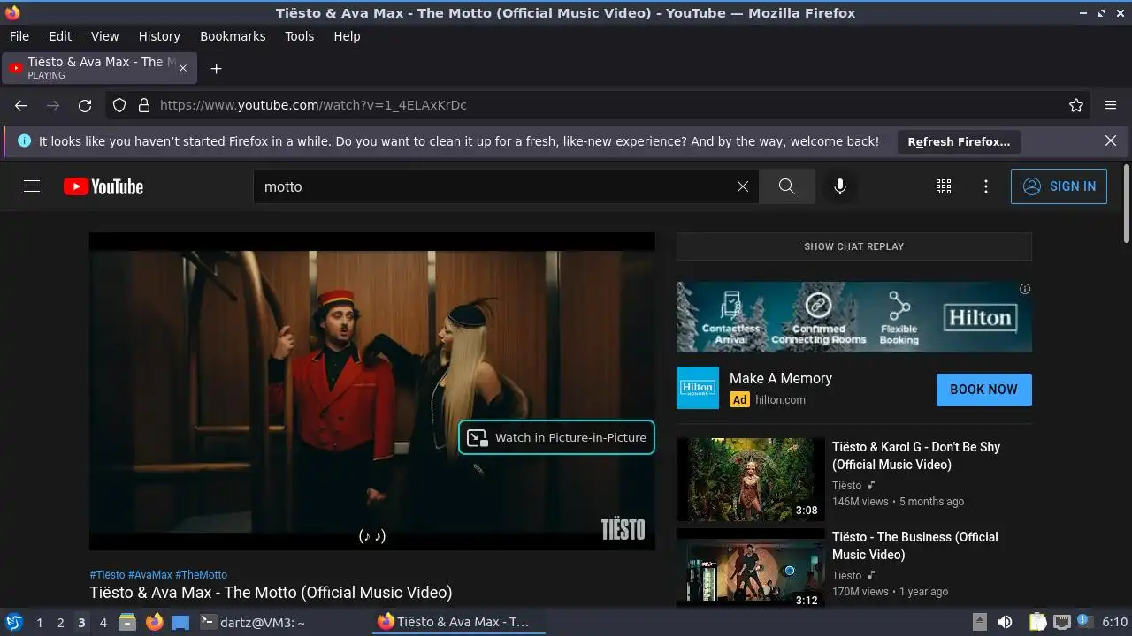Image resolution: width=1132 pixels, height=636 pixels.
Task: Select the Tiësto & Ava Max browser tab
Action: point(99,68)
